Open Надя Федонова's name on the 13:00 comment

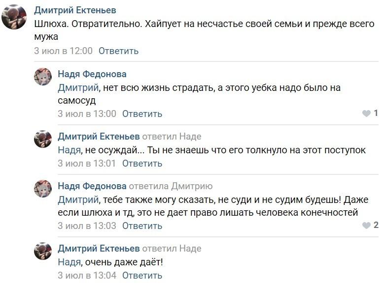click(x=92, y=74)
